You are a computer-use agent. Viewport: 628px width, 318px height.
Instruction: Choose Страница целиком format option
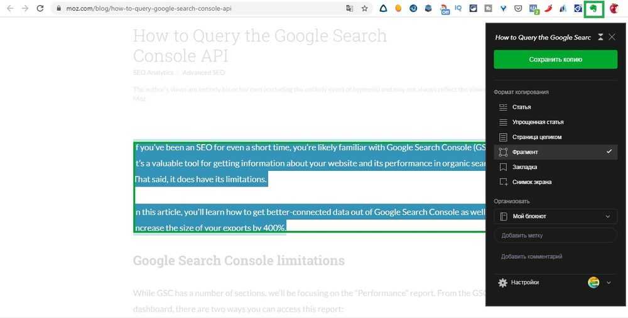coord(536,137)
